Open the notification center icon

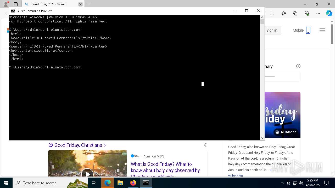(x=327, y=183)
